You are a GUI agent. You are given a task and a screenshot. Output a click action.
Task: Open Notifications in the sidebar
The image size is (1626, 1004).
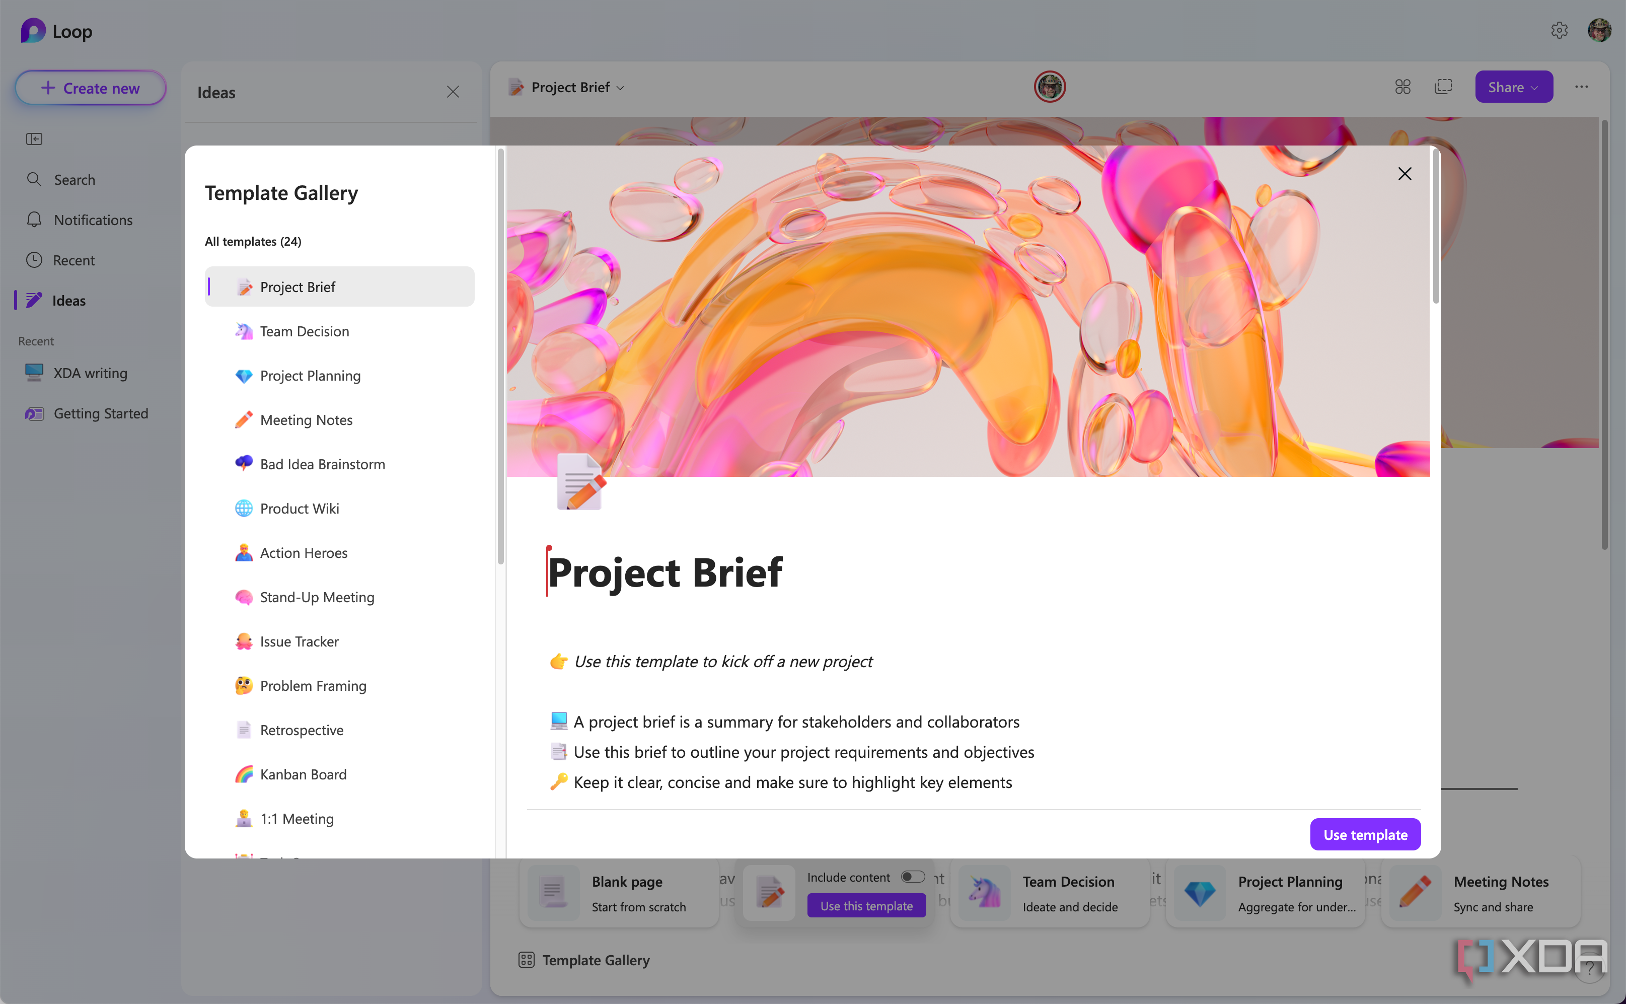[x=80, y=220]
